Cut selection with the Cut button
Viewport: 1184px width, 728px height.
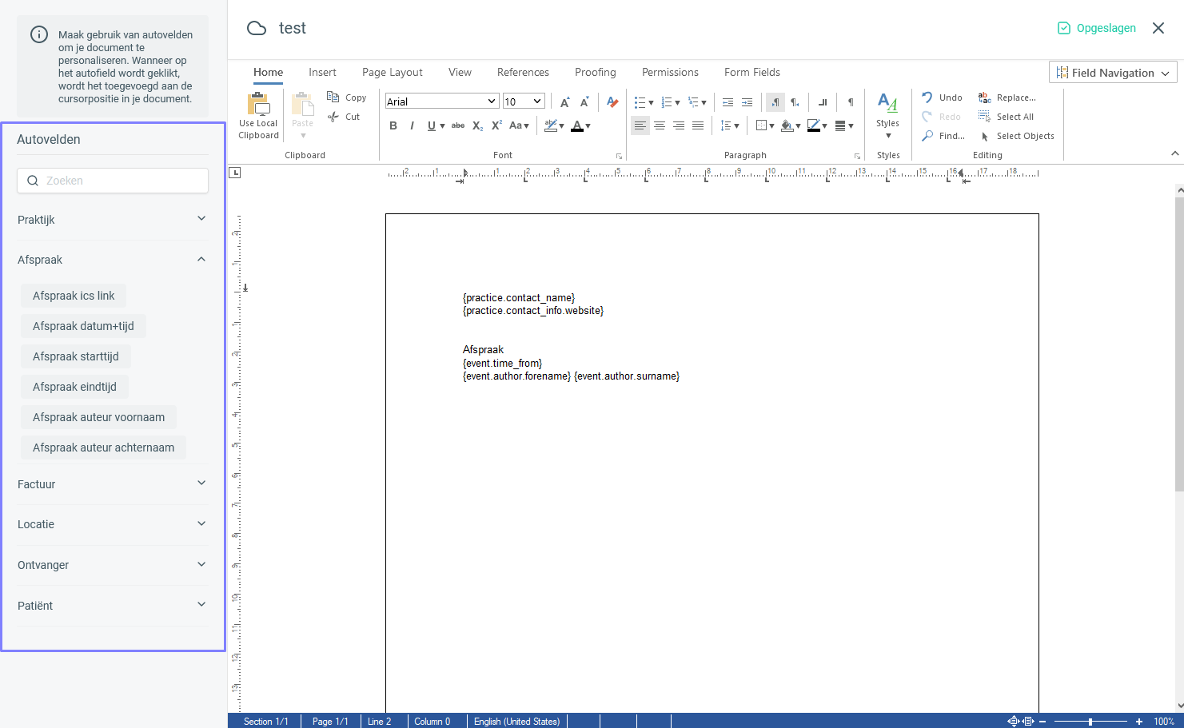click(344, 117)
